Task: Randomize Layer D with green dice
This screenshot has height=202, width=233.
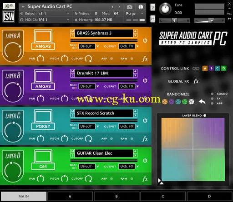Action: 185,102
